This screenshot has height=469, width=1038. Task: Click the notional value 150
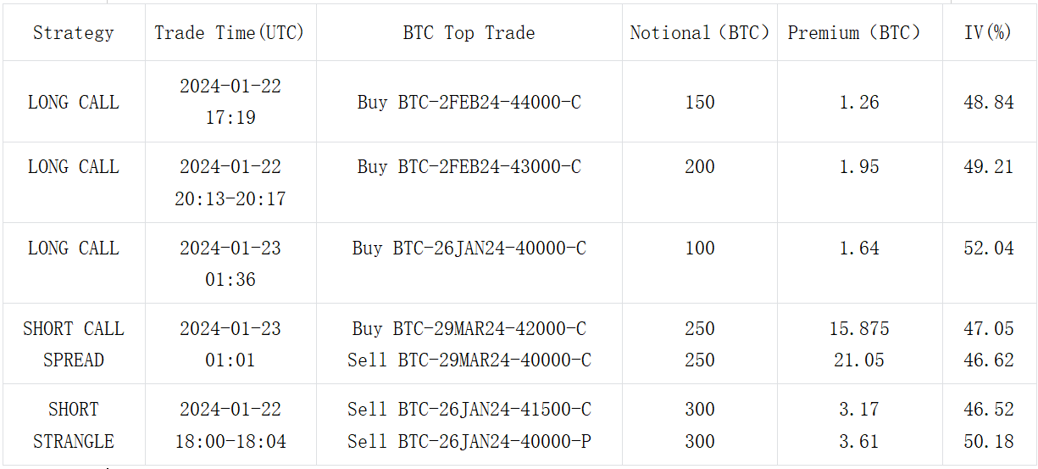point(700,103)
